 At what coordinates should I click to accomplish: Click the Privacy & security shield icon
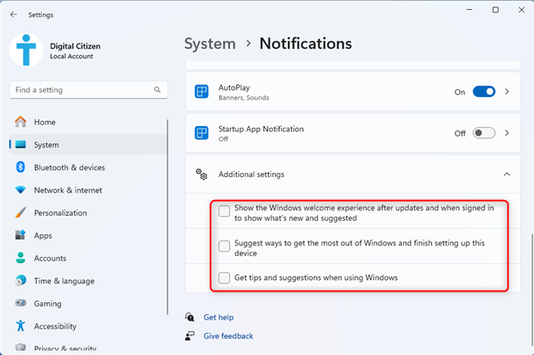(x=21, y=347)
